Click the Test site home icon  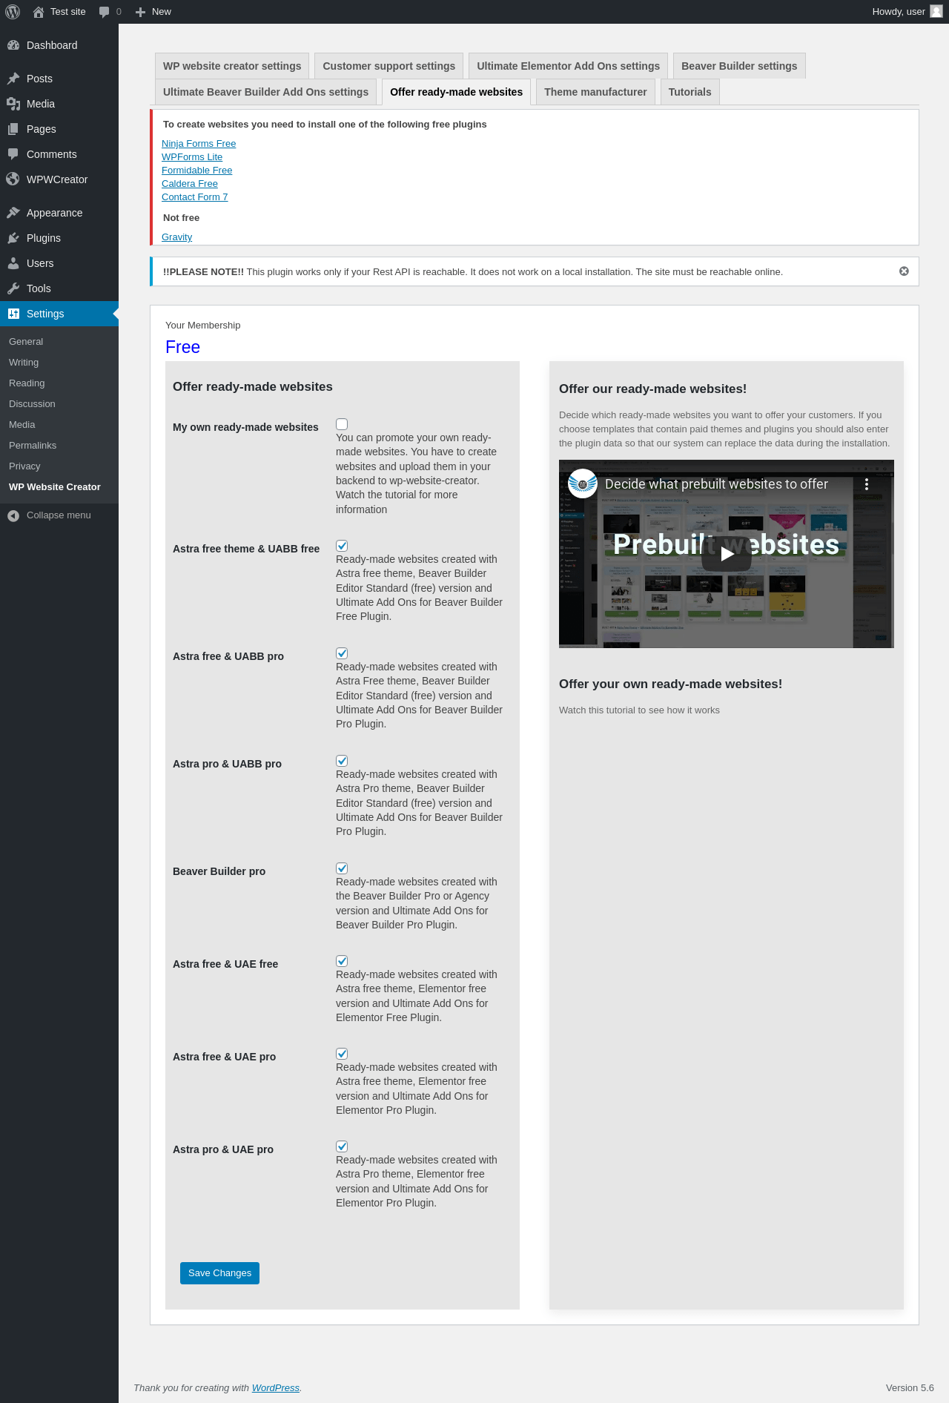point(39,12)
